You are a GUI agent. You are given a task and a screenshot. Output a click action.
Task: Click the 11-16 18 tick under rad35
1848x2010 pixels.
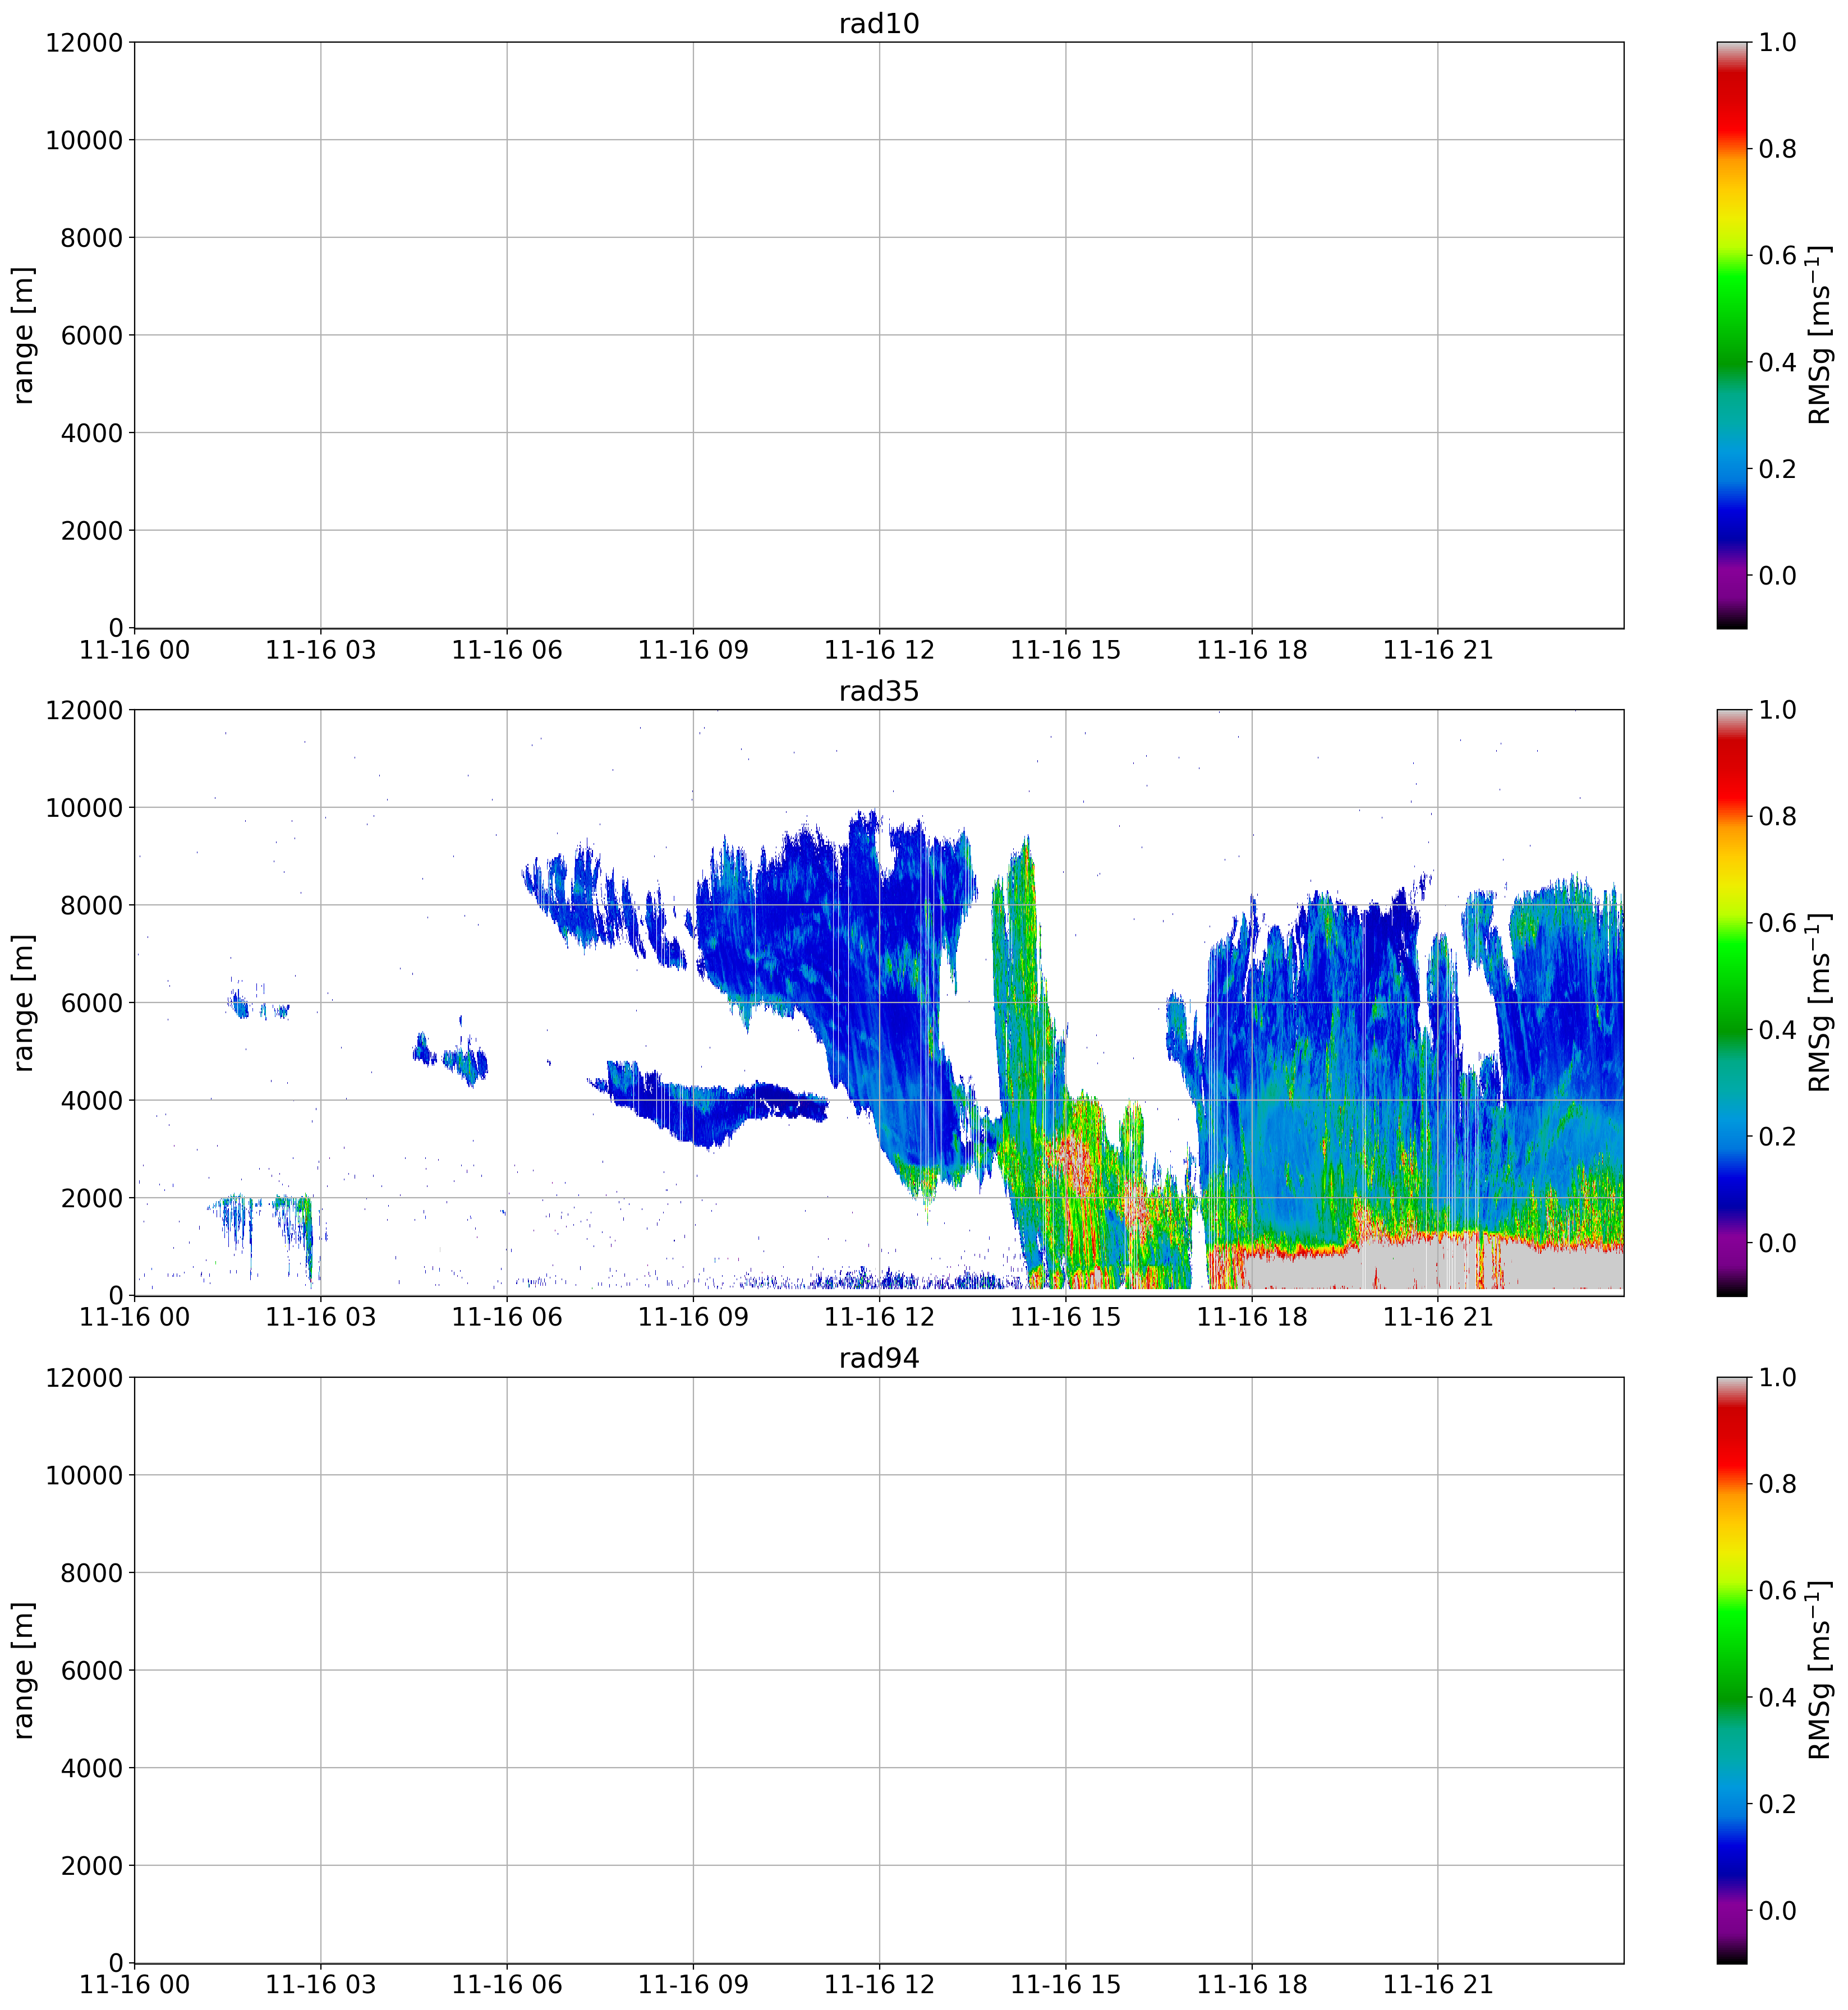point(1251,1317)
